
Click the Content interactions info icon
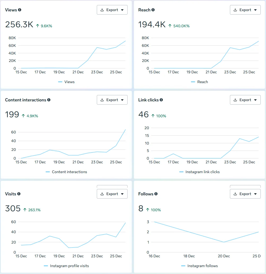49,100
